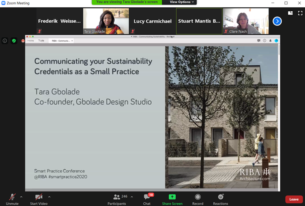
Task: Click the Zoom Meeting app icon
Action: [x=3, y=3]
